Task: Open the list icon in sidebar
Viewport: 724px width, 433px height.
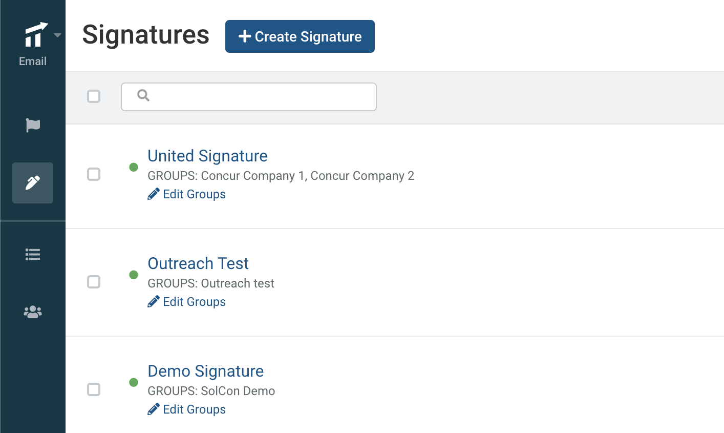Action: pos(33,255)
